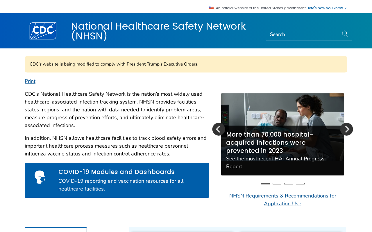Click the US flag icon

click(211, 8)
